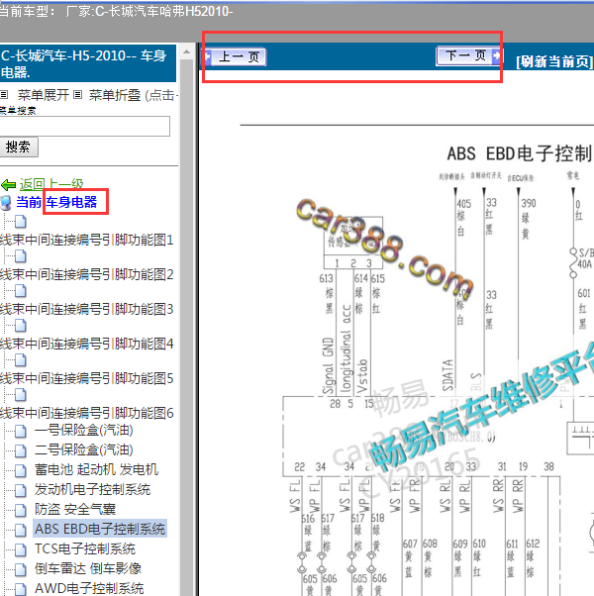Click the sidebar vertical scrollbar track

[x=186, y=327]
